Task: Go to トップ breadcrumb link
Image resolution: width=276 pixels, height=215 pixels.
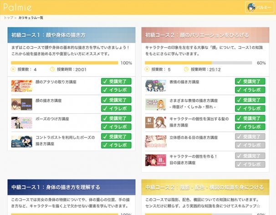Action: click(9, 18)
